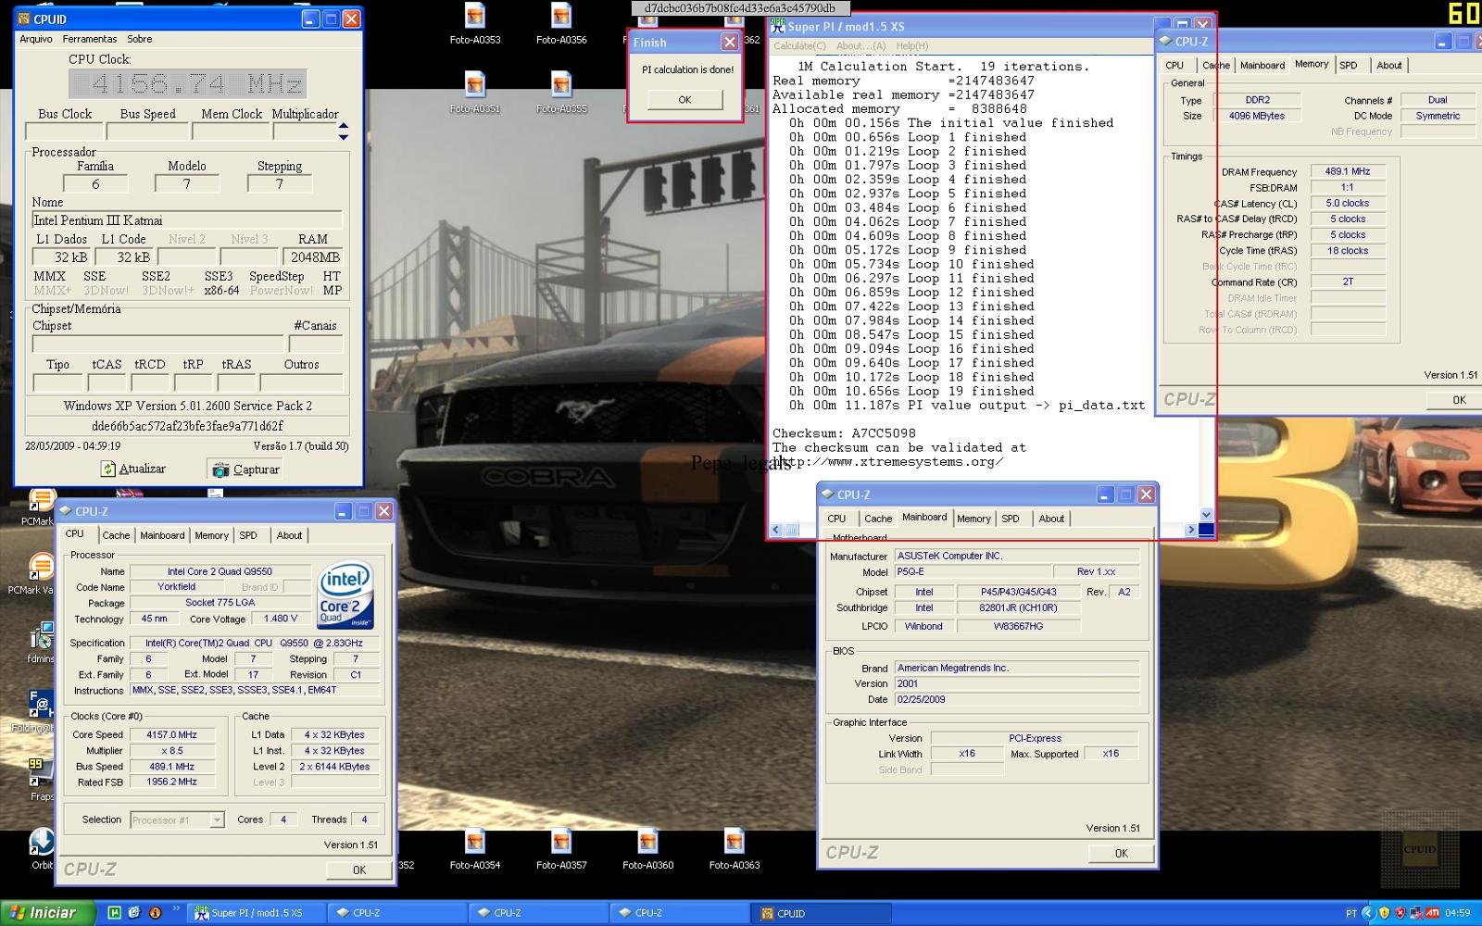Click the Nome field showing Intel Pentium III Katmai

[x=187, y=220]
